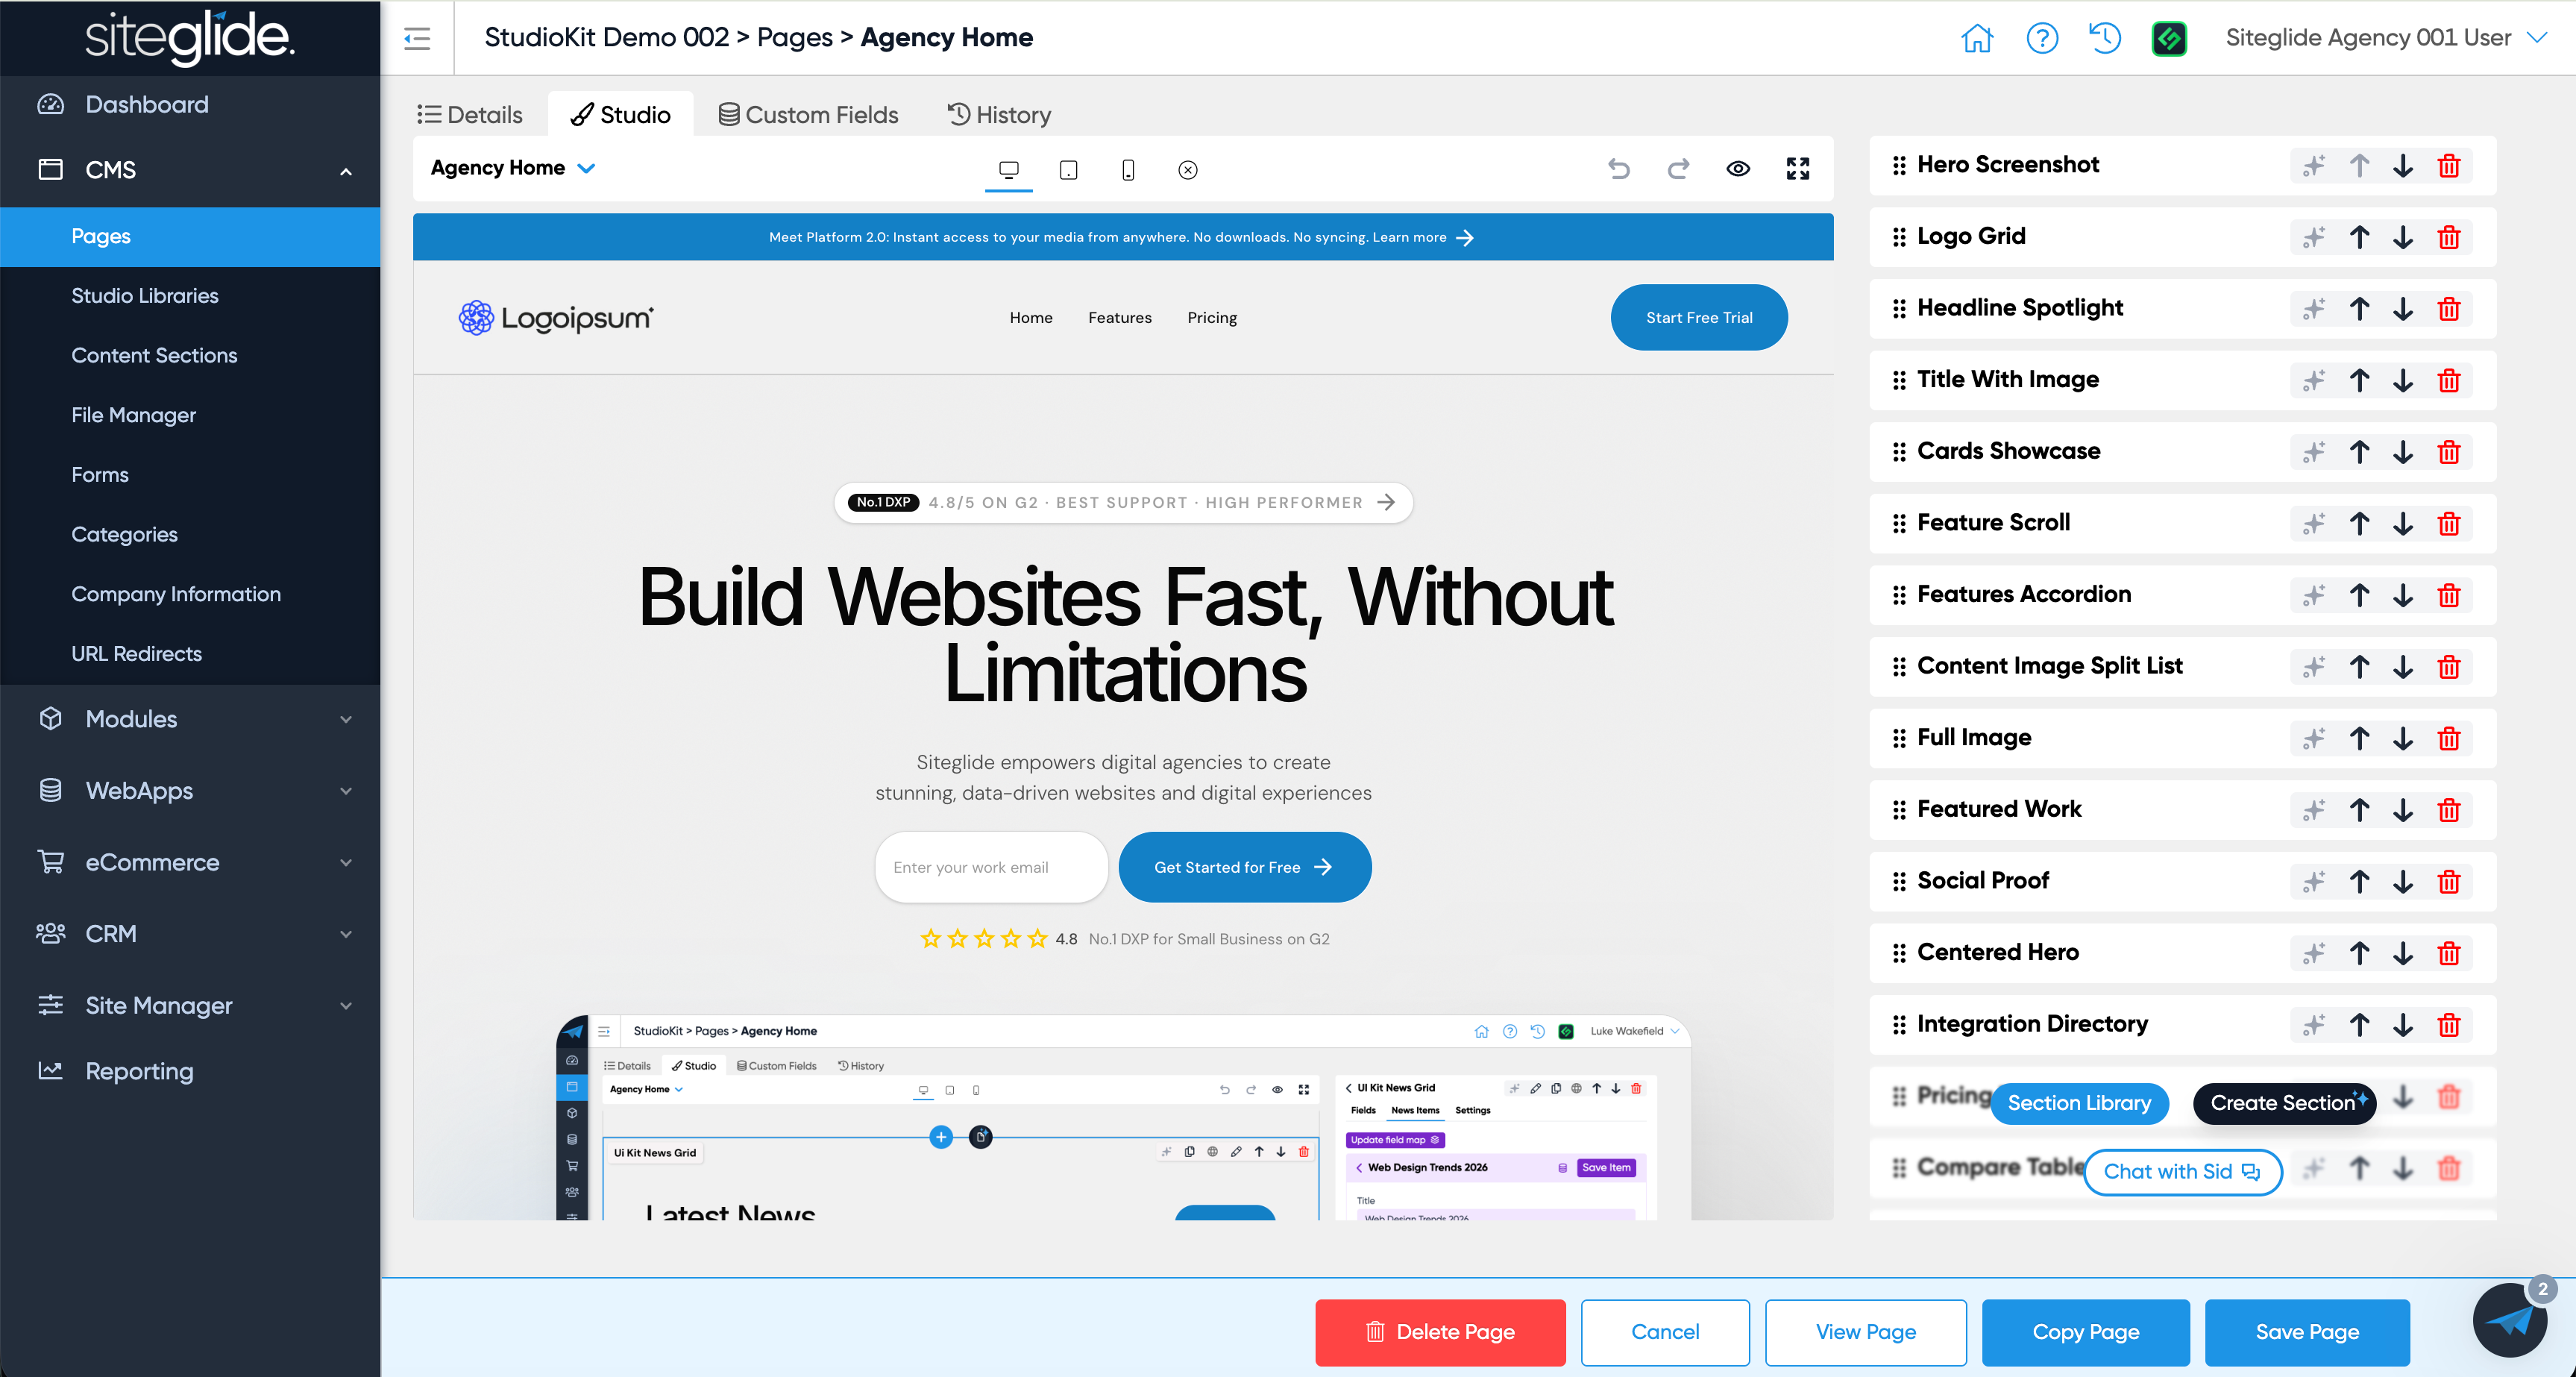Open the chat launcher paper plane icon
The image size is (2576, 1377).
[x=2510, y=1320]
